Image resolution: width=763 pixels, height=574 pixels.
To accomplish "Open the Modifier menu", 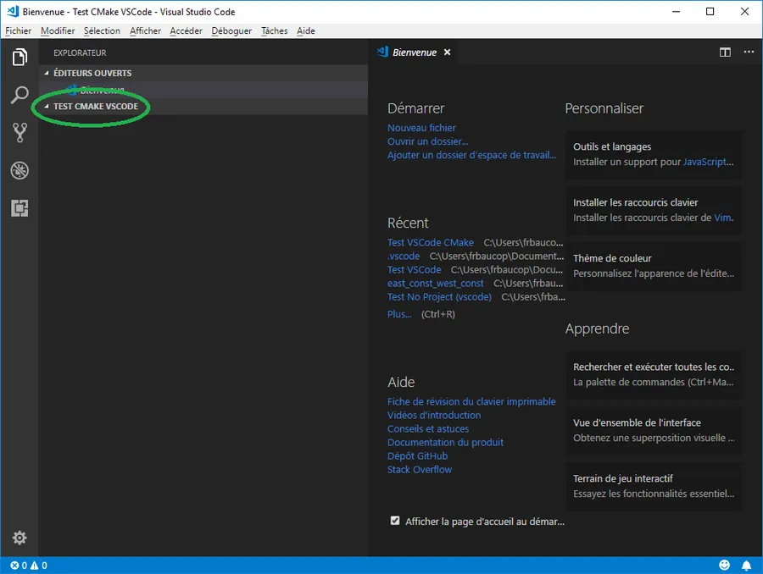I will pos(58,30).
